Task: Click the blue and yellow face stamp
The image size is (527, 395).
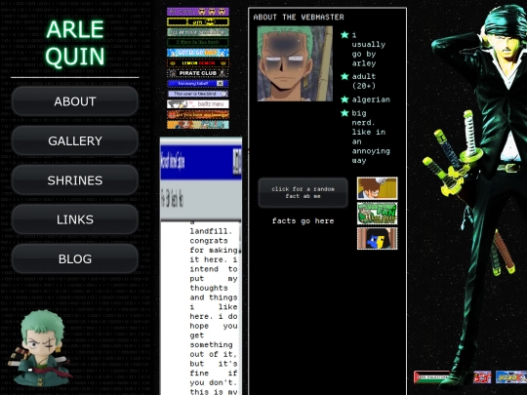Action: (x=377, y=239)
